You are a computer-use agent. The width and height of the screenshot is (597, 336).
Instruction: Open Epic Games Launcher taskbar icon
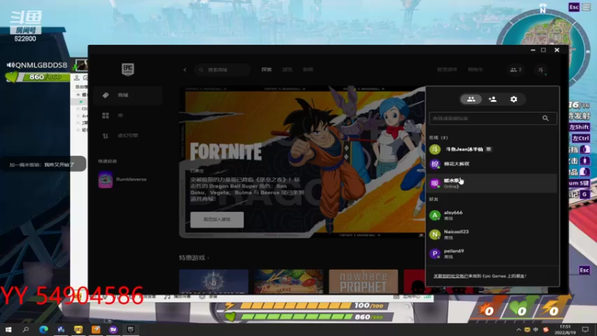pos(131,329)
